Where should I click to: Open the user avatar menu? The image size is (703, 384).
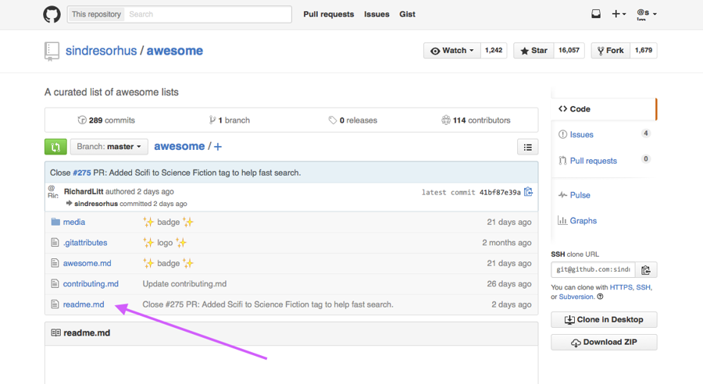click(647, 14)
